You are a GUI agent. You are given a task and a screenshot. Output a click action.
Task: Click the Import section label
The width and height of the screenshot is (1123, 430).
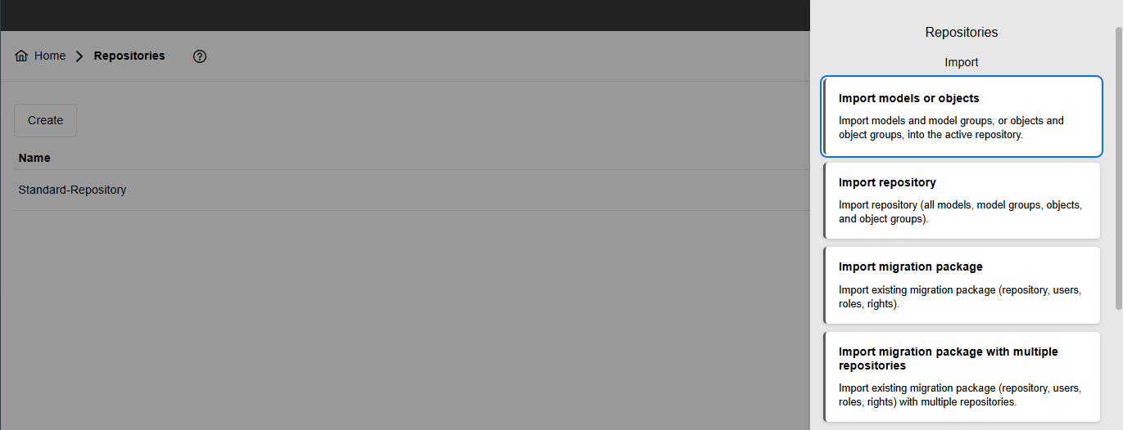click(962, 62)
